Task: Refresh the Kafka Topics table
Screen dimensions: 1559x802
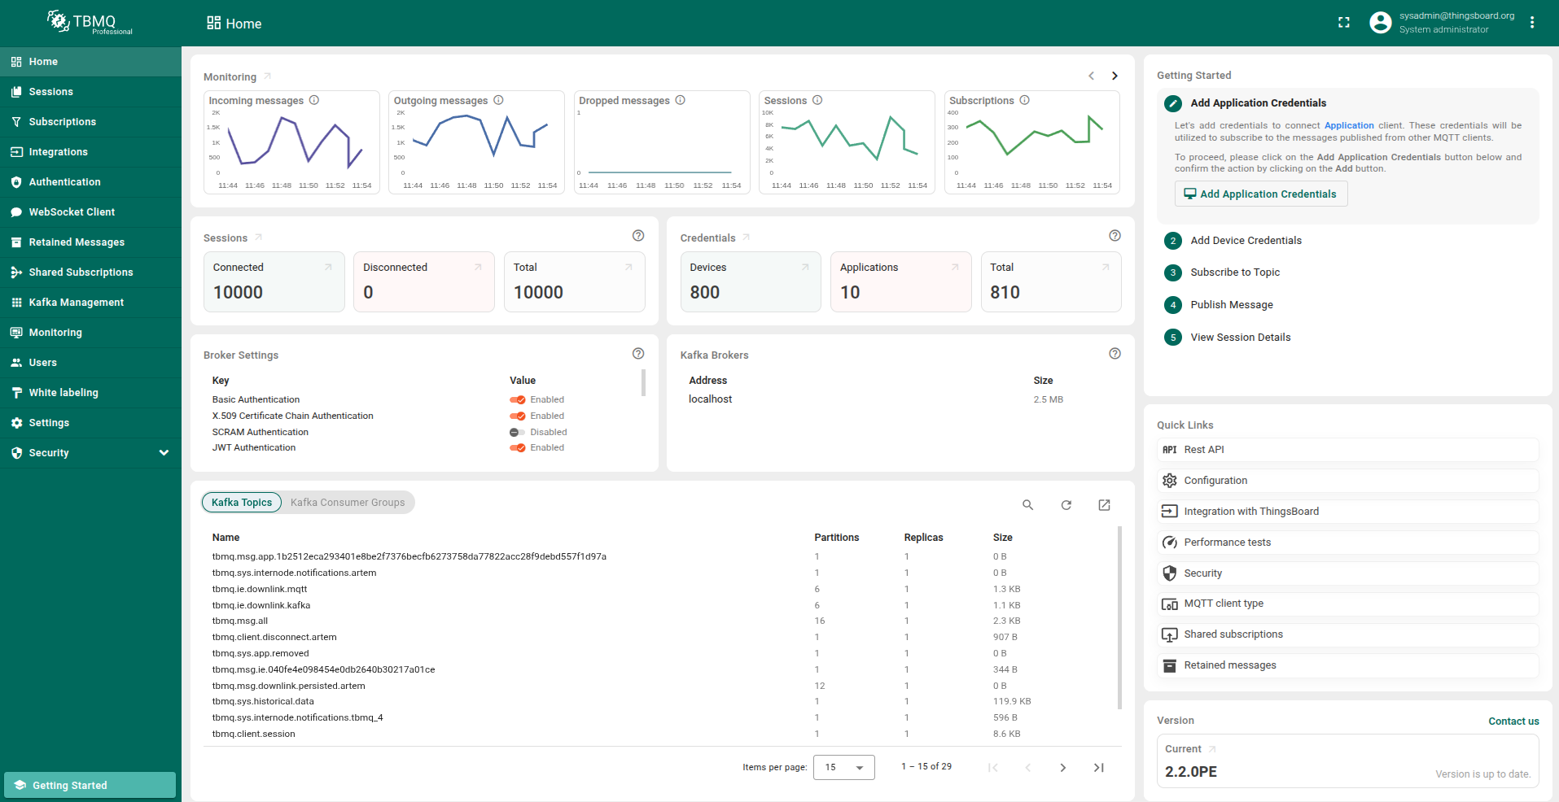Action: click(1066, 505)
